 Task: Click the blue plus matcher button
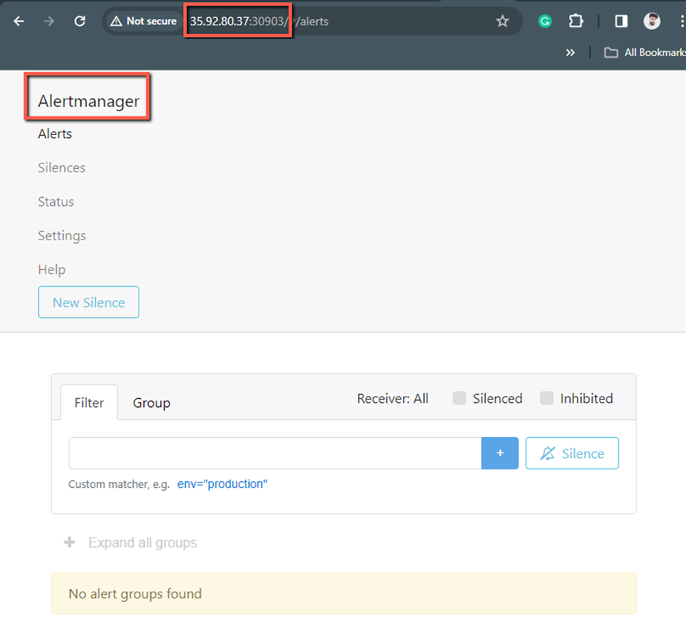click(499, 453)
